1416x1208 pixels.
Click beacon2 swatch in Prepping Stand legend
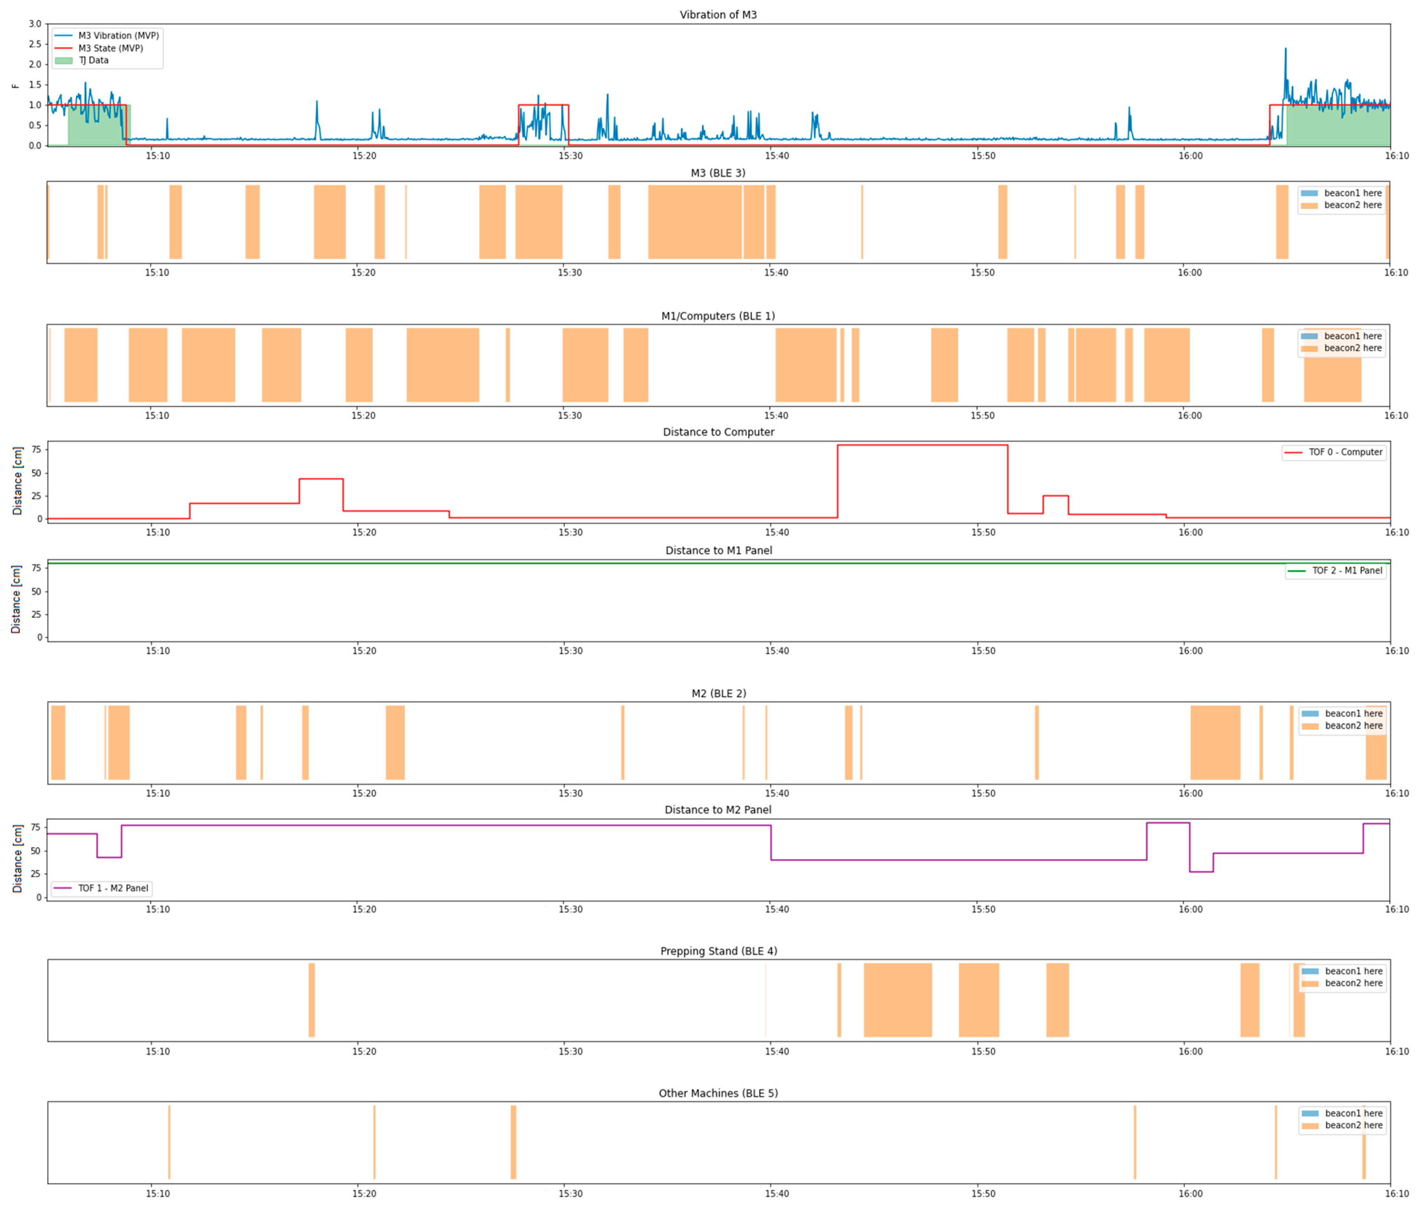click(1310, 983)
